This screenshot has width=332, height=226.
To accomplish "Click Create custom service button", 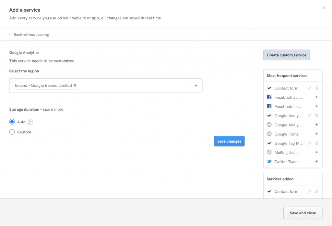I will click(x=286, y=55).
